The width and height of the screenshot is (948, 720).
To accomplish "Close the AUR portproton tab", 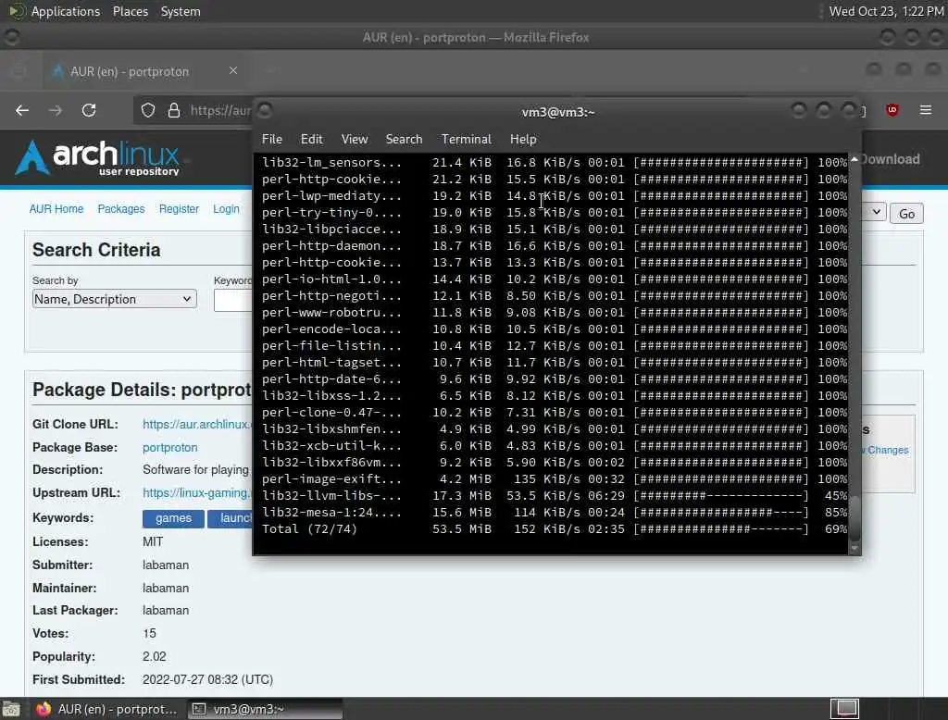I will tap(233, 70).
